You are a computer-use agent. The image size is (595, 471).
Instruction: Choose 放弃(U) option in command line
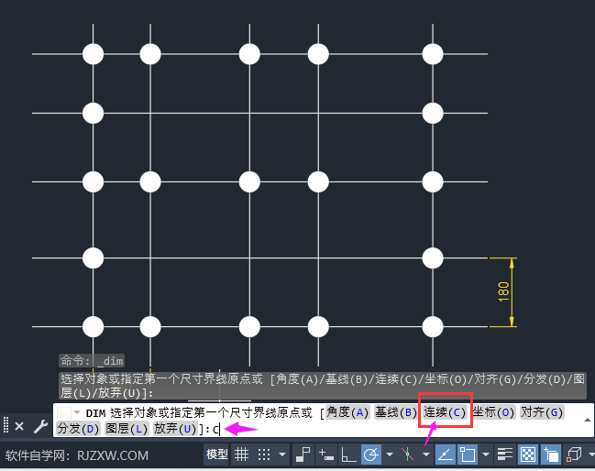175,429
